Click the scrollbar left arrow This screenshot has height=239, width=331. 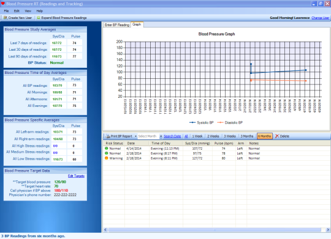[x=105, y=229]
